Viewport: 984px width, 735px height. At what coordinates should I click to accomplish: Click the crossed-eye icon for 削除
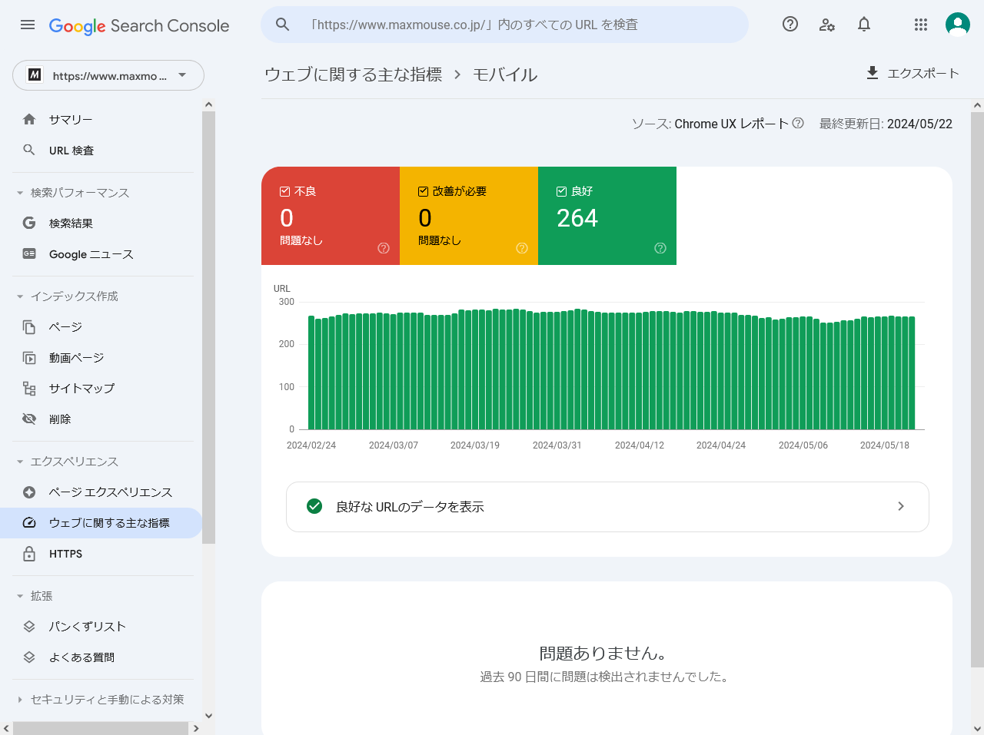tap(29, 419)
